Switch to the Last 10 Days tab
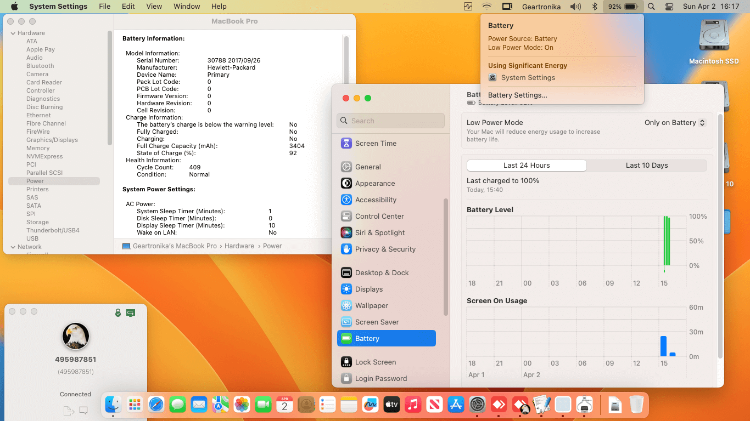750x421 pixels. click(x=647, y=166)
